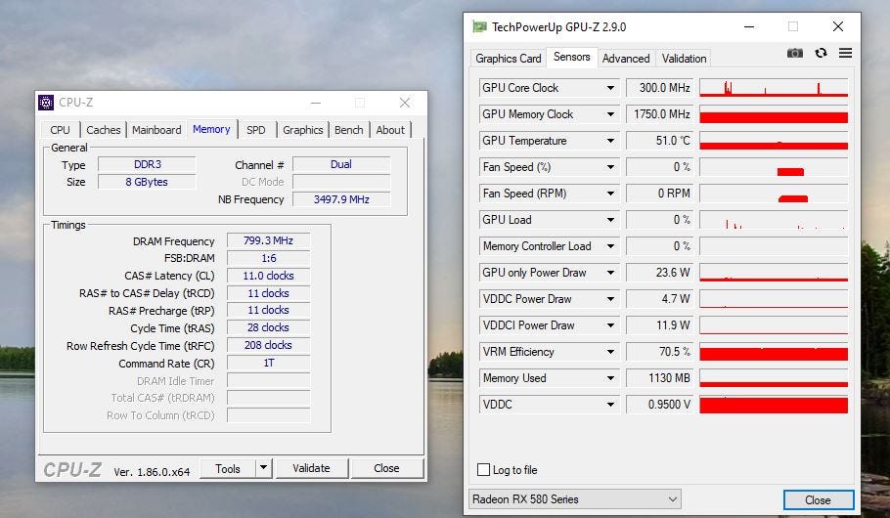Click the DRAM Frequency value field
The height and width of the screenshot is (518, 890).
pyautogui.click(x=268, y=240)
